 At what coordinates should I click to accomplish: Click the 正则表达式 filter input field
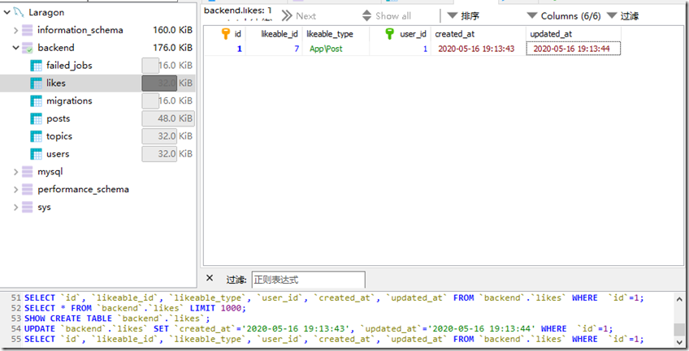pos(308,280)
